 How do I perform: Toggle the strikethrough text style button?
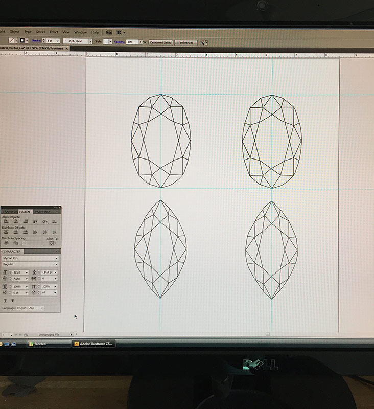[x=12, y=301]
